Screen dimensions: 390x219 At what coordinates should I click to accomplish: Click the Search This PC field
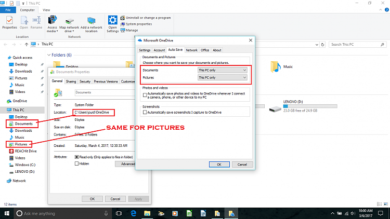pos(357,45)
